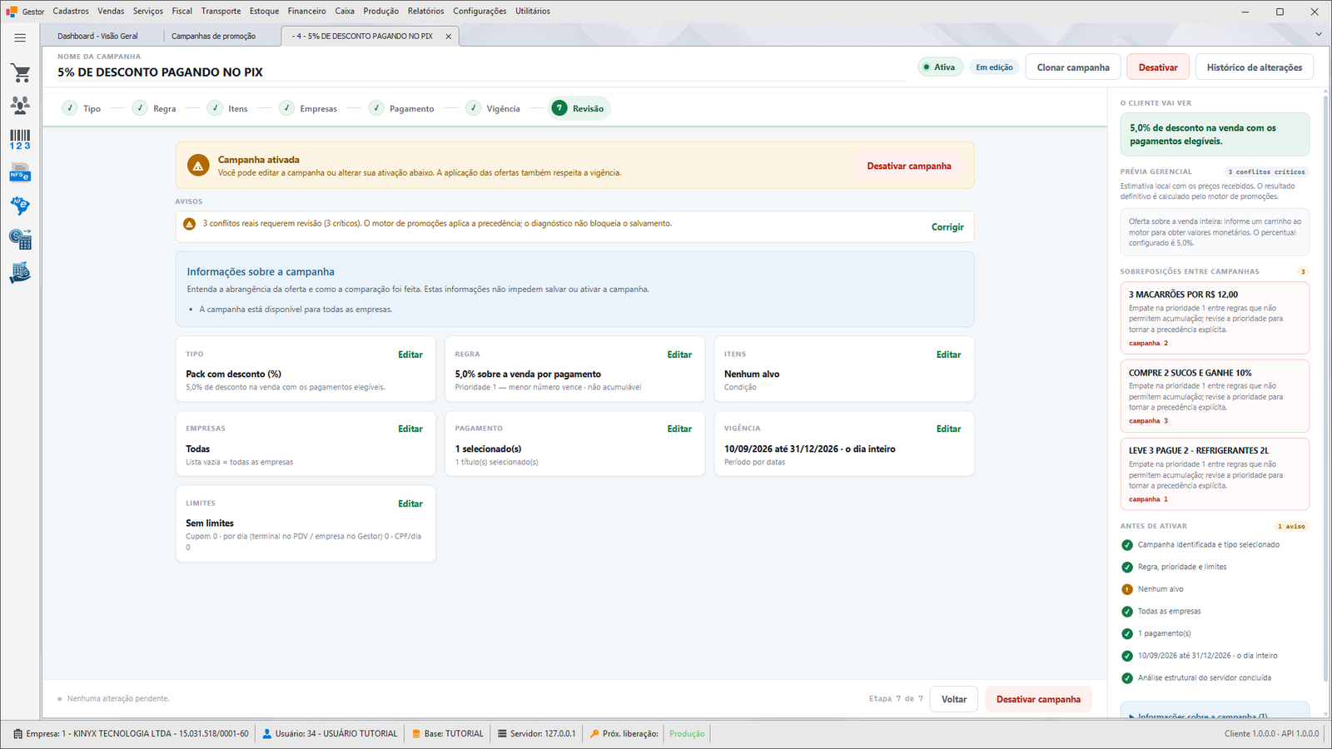Click the Clonar campanha button
The width and height of the screenshot is (1332, 749).
point(1073,67)
